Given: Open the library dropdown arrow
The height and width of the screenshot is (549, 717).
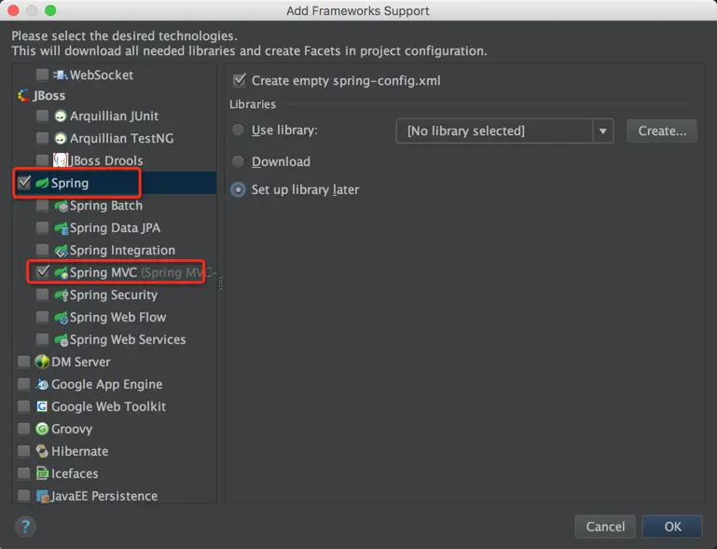Looking at the screenshot, I should coord(603,131).
